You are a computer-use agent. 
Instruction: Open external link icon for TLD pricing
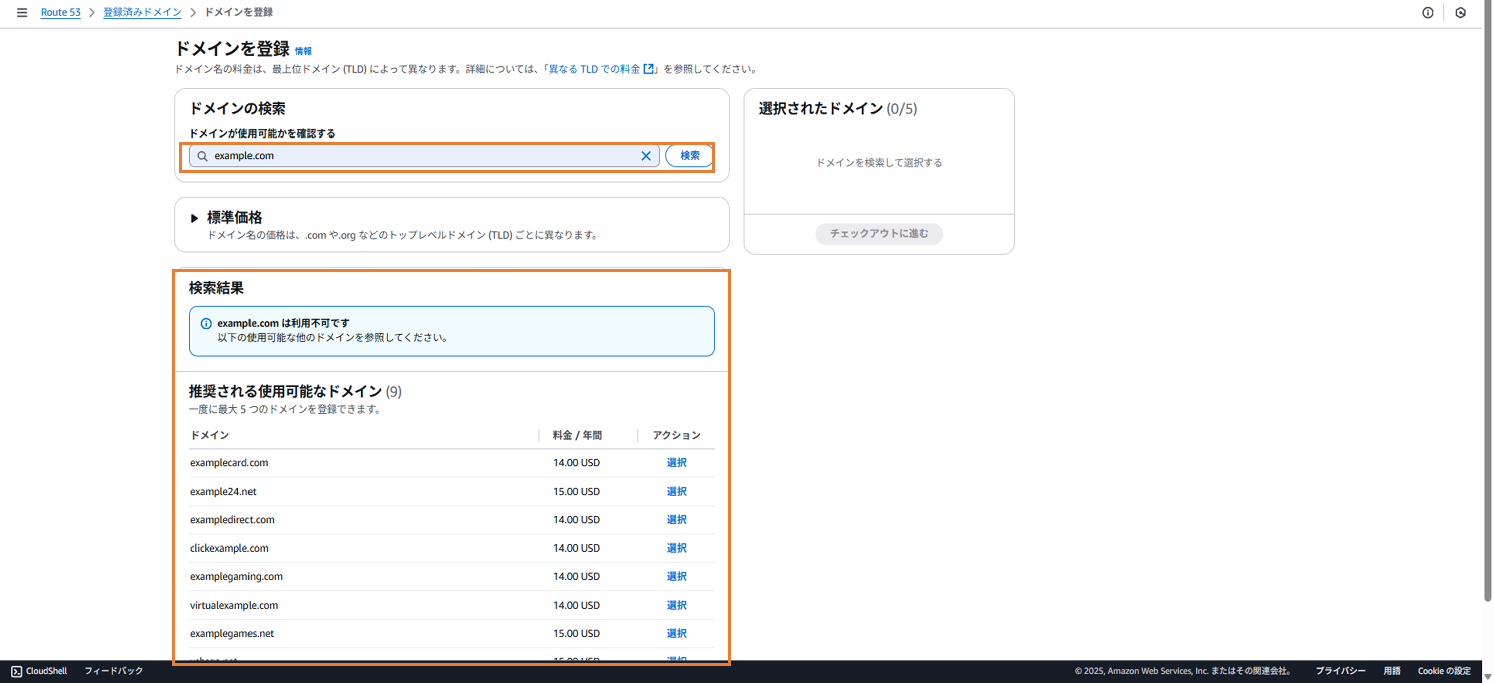[649, 69]
